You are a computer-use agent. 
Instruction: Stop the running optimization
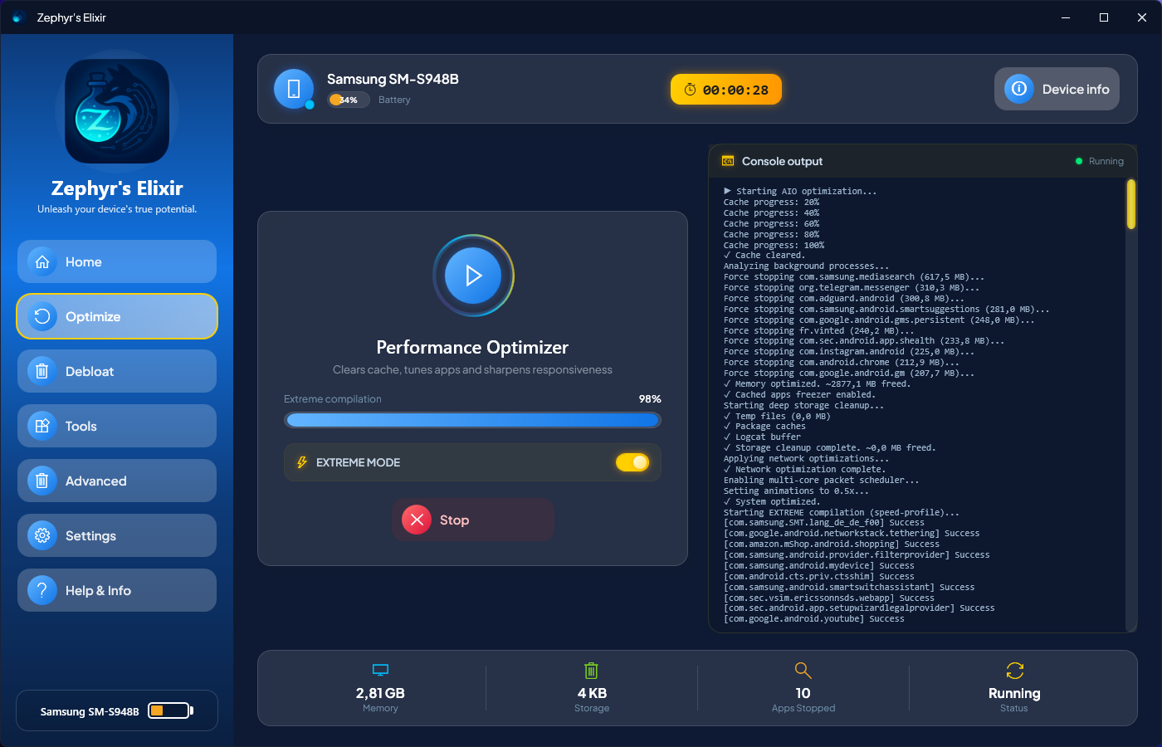[472, 520]
